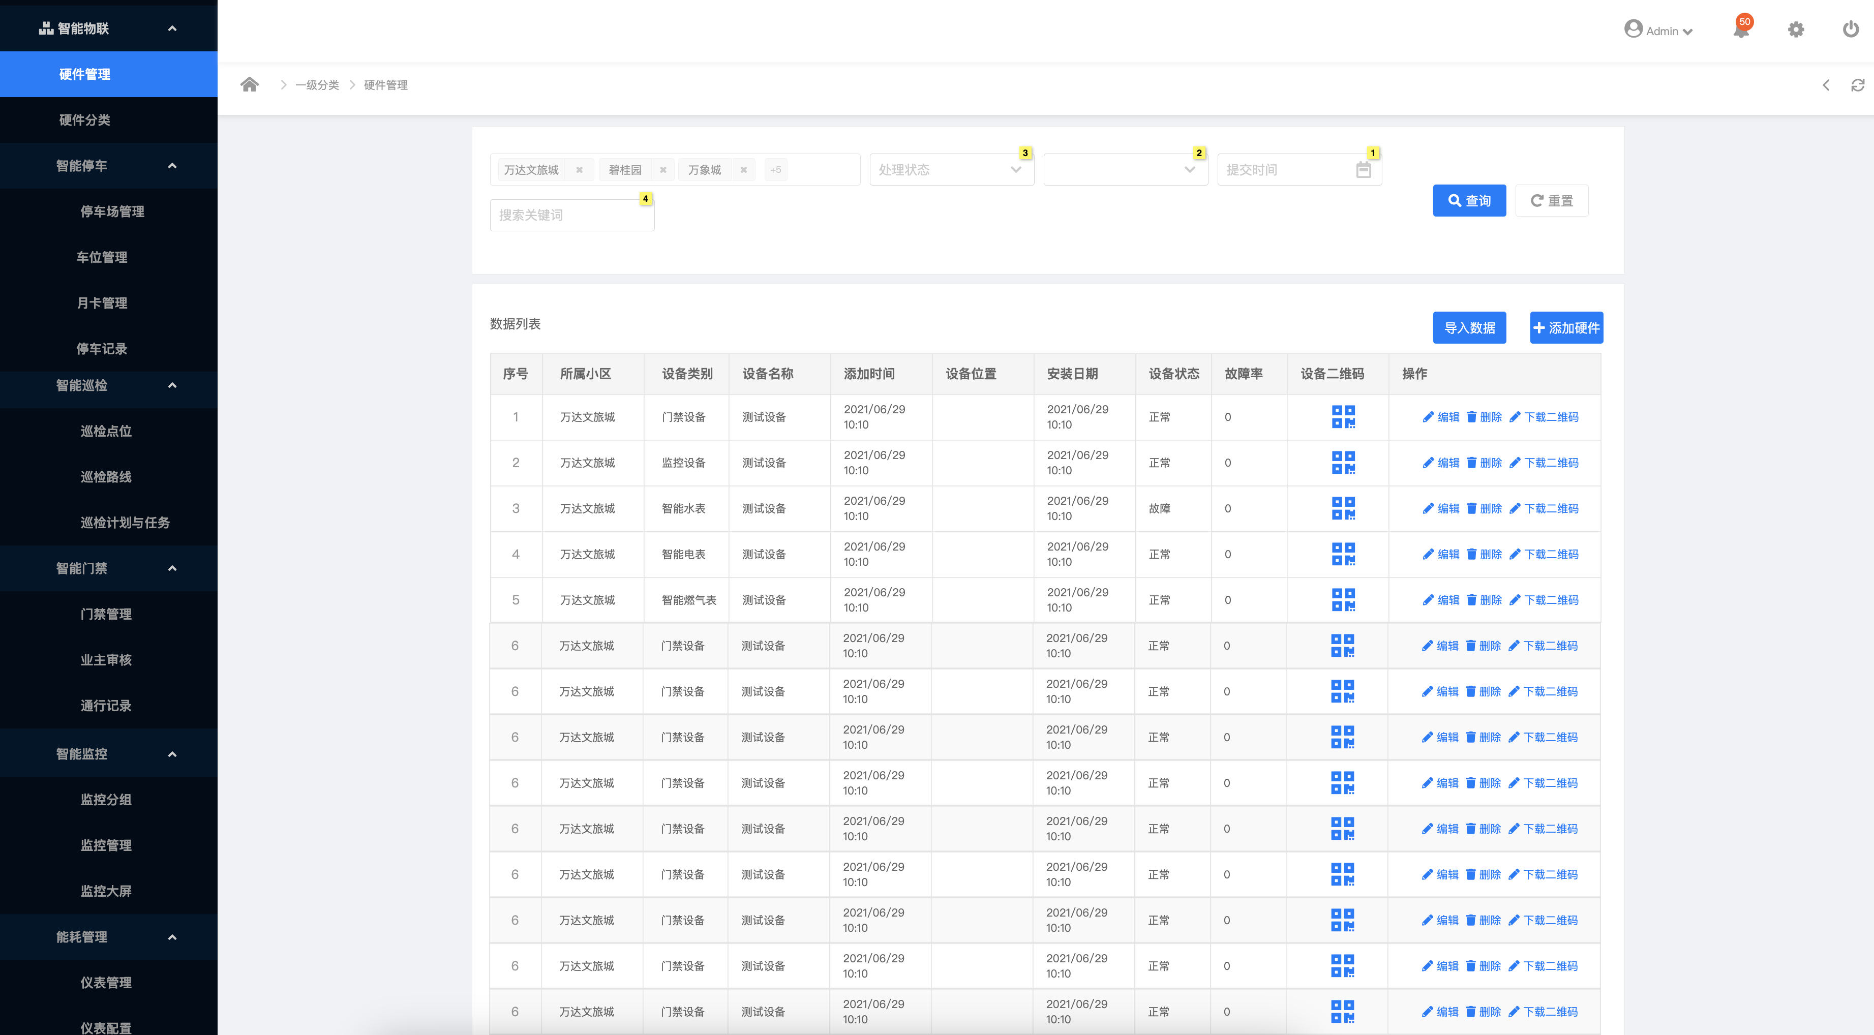The image size is (1874, 1035).
Task: Click the 提交时间 date input
Action: 1299,169
